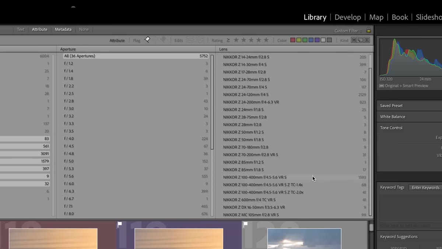Set rating filter to one star
Image resolution: width=442 pixels, height=249 pixels.
pyautogui.click(x=236, y=40)
